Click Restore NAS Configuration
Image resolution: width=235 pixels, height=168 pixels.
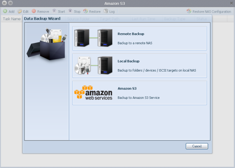point(209,11)
